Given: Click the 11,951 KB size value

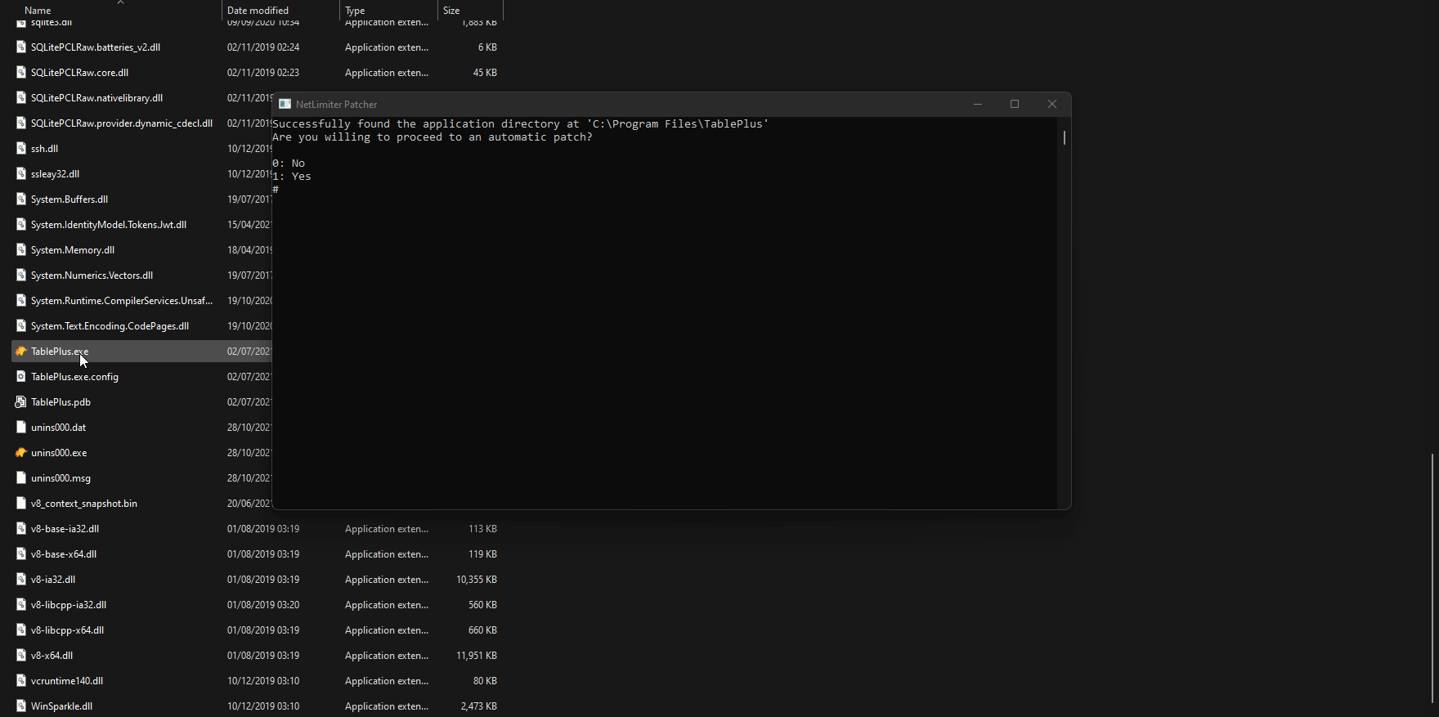Looking at the screenshot, I should pyautogui.click(x=477, y=656).
